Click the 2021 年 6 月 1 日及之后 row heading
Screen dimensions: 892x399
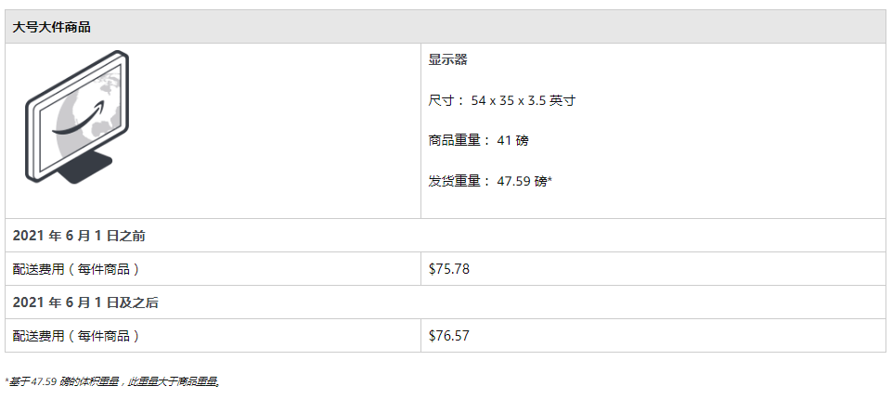[x=84, y=302]
